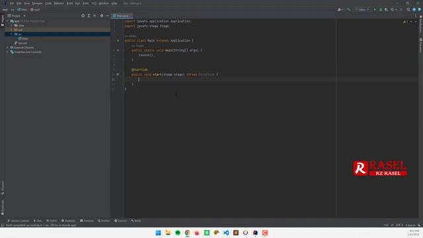Select the test.iml file

[x=20, y=43]
